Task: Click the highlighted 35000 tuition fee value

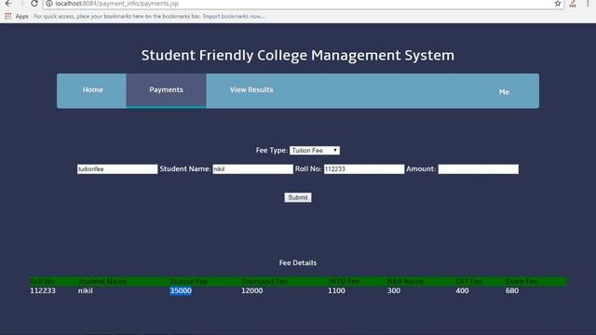Action: click(x=181, y=291)
